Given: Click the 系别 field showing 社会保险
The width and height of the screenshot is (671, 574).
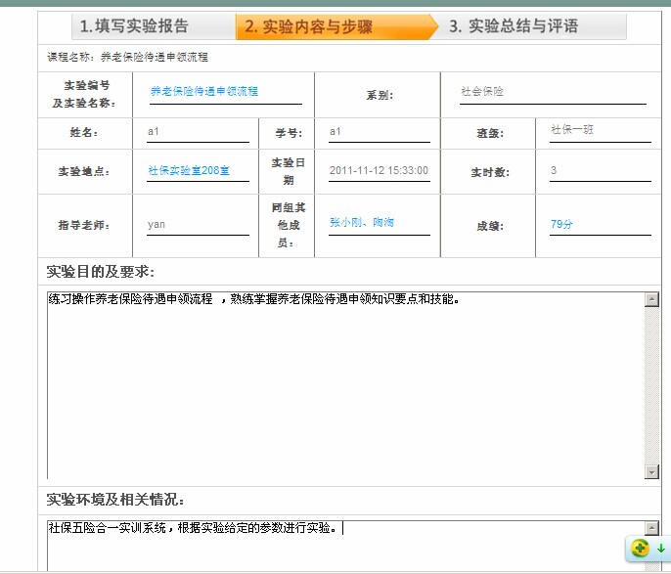Looking at the screenshot, I should coord(553,92).
